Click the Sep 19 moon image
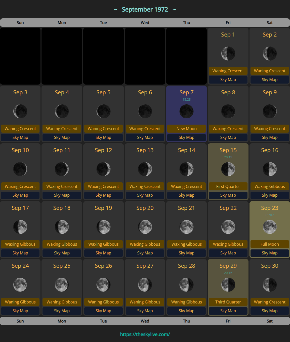The height and width of the screenshot is (342, 290). click(103, 227)
